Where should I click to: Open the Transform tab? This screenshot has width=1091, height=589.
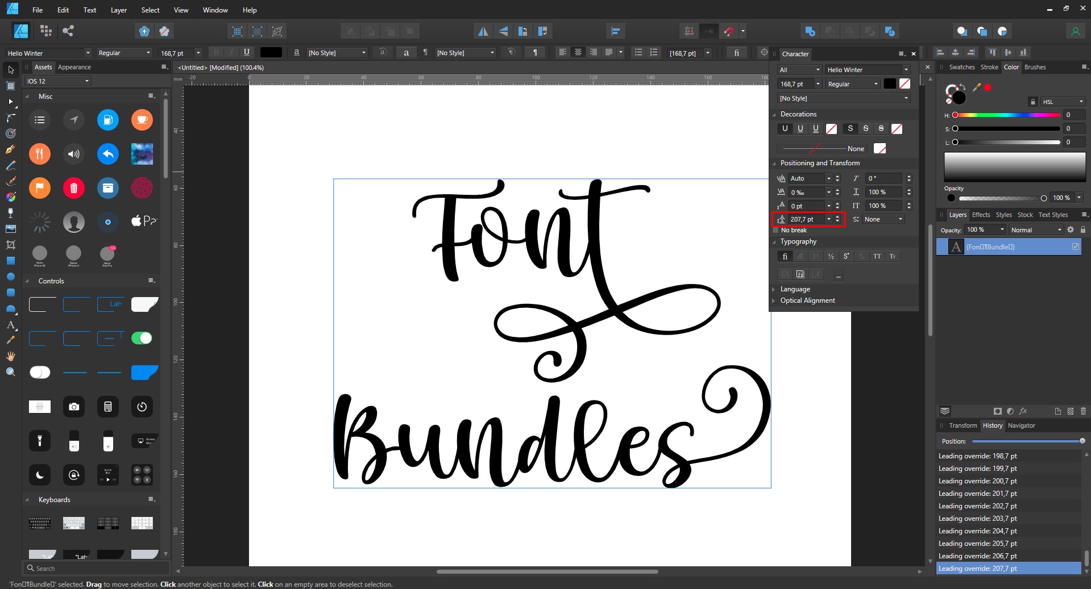click(963, 425)
